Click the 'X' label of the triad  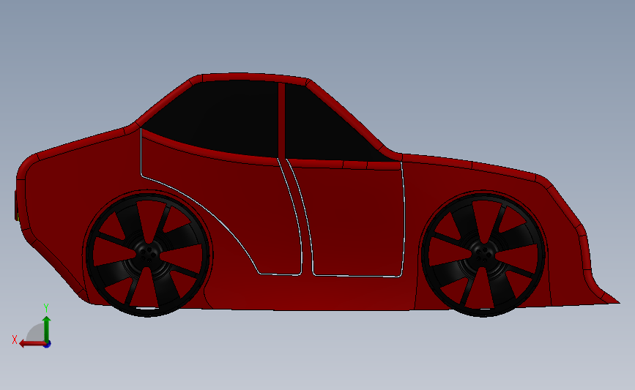click(15, 340)
